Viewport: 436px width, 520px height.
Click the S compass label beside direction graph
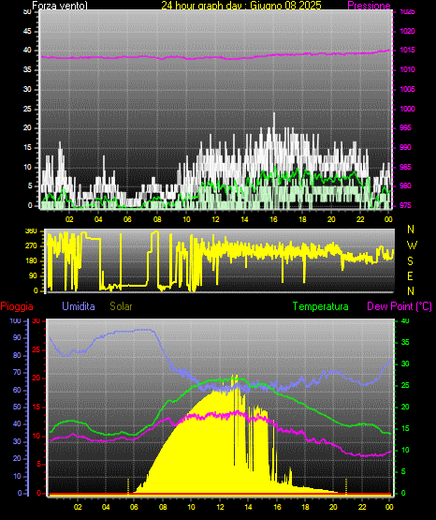tap(410, 261)
